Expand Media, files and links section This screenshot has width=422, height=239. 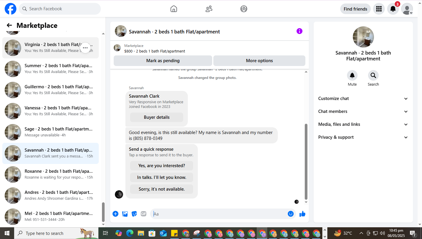(363, 124)
